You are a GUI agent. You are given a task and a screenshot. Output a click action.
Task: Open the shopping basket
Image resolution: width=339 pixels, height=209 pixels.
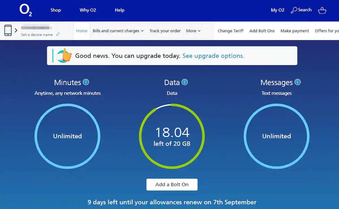click(x=322, y=10)
